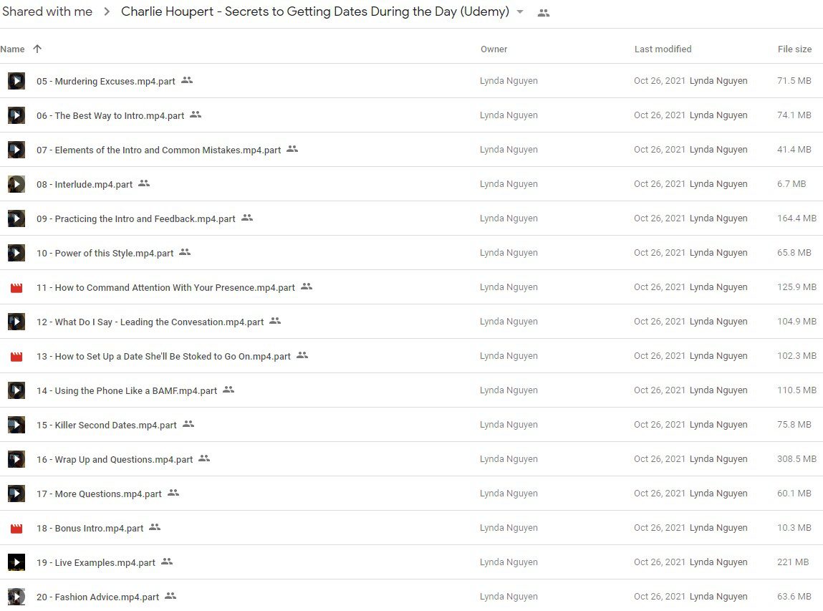Click the video icon for 17 - More Questions
823x611 pixels.
[x=16, y=494]
